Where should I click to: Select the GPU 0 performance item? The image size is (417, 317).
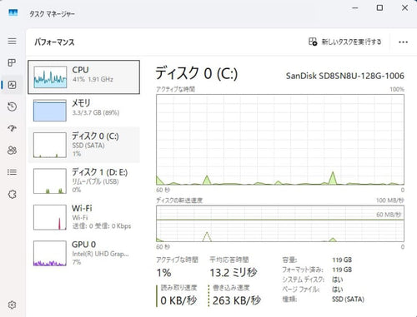[x=83, y=253]
